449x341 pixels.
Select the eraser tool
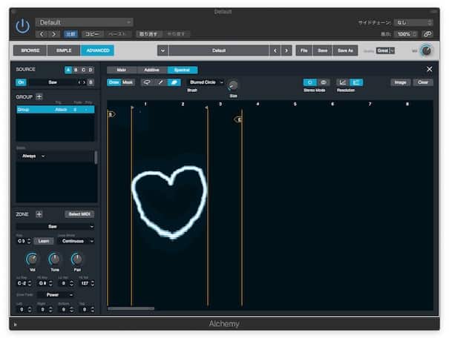172,82
